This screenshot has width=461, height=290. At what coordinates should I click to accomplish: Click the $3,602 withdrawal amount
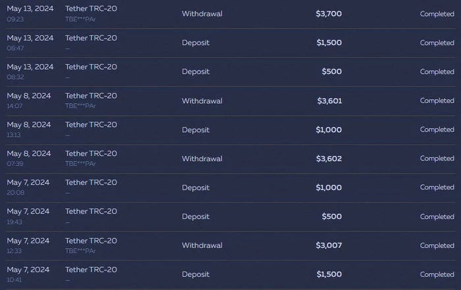pyautogui.click(x=329, y=158)
